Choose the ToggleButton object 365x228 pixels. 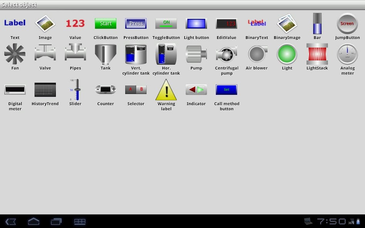tap(166, 23)
